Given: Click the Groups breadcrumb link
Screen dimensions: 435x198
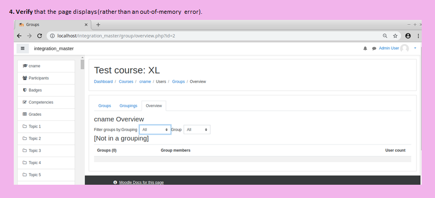Looking at the screenshot, I should [x=178, y=82].
